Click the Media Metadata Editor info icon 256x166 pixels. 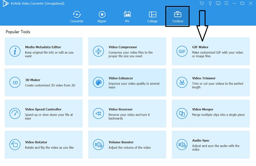pyautogui.click(x=15, y=51)
